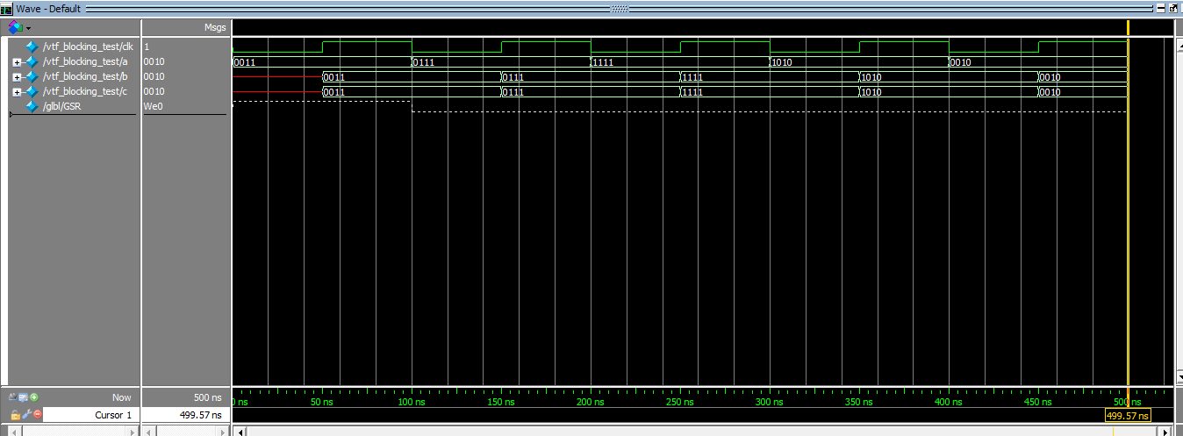Click c's 1111 waveform value
This screenshot has height=436, width=1183.
tap(692, 92)
